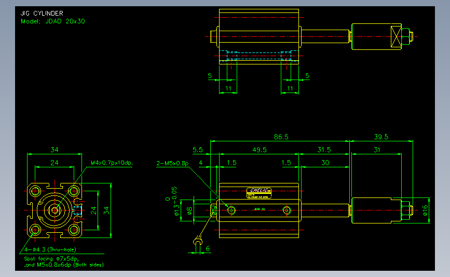Select the 31 dimension over the rod end

(x=377, y=150)
